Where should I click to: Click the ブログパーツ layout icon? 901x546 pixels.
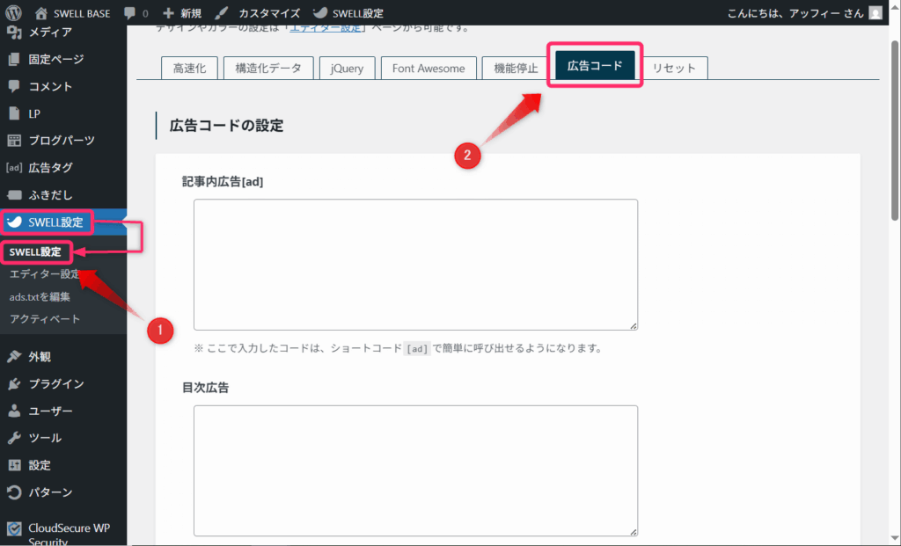tap(14, 140)
